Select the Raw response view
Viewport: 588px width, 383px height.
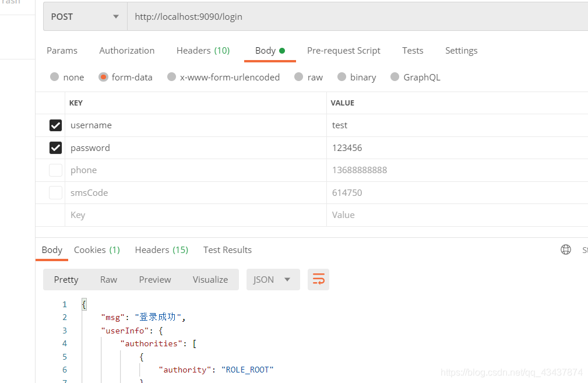point(108,279)
